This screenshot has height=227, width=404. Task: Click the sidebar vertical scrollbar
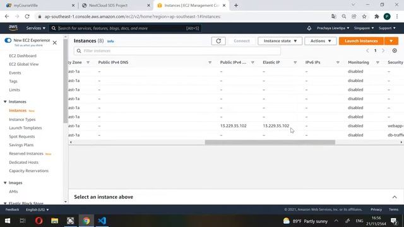(x=66, y=81)
